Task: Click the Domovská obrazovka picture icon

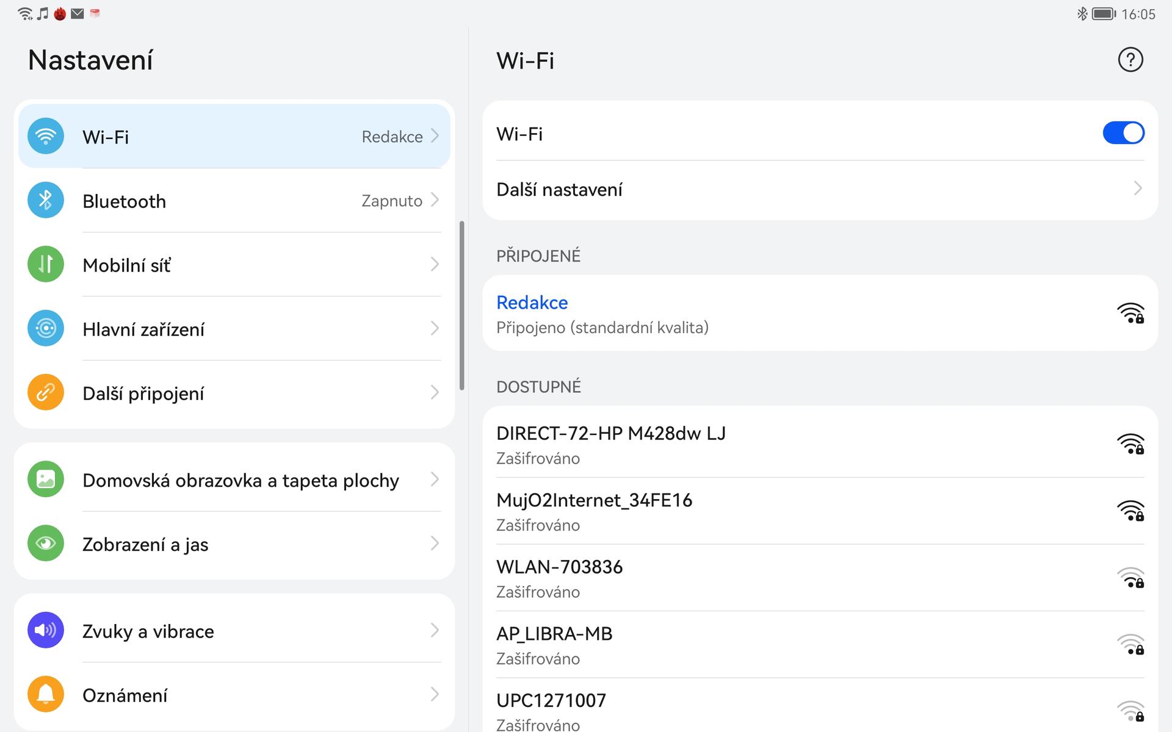Action: (46, 479)
